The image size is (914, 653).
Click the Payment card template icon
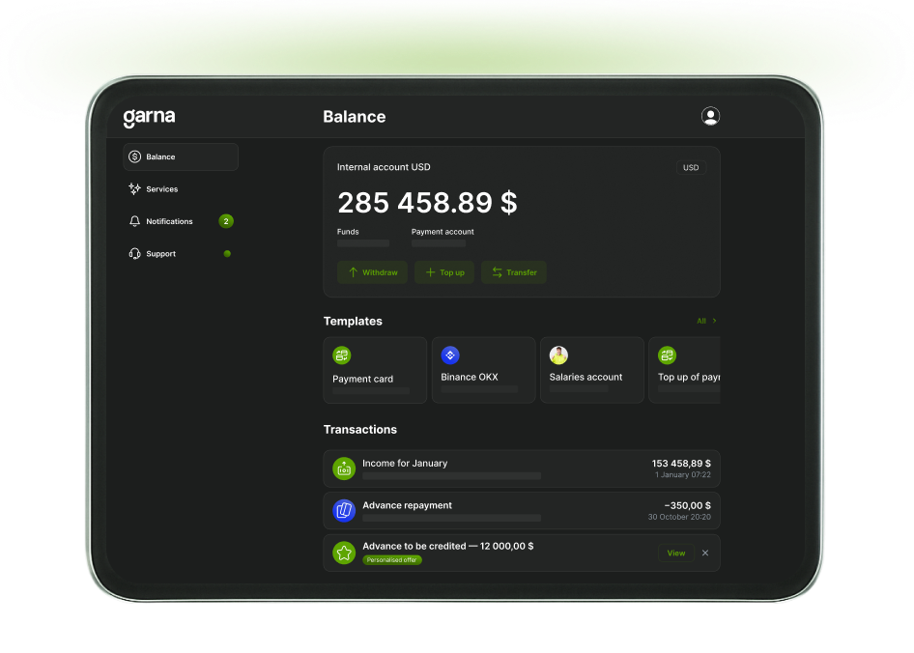click(x=342, y=355)
